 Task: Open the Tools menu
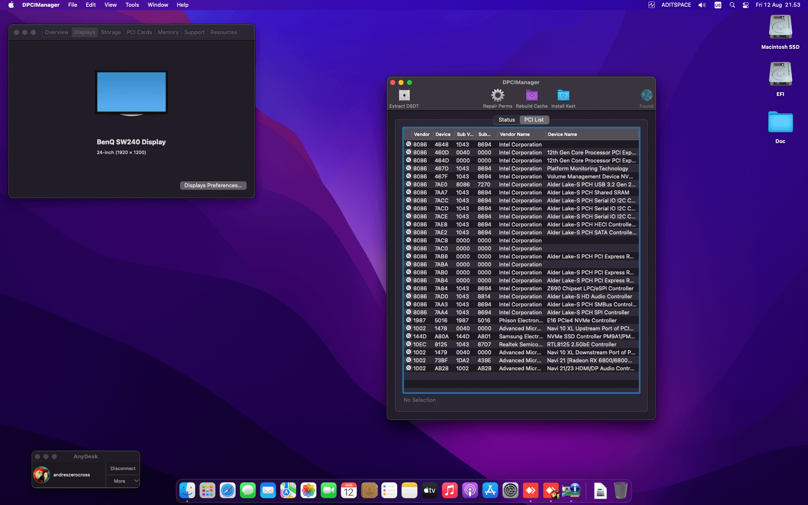click(132, 5)
